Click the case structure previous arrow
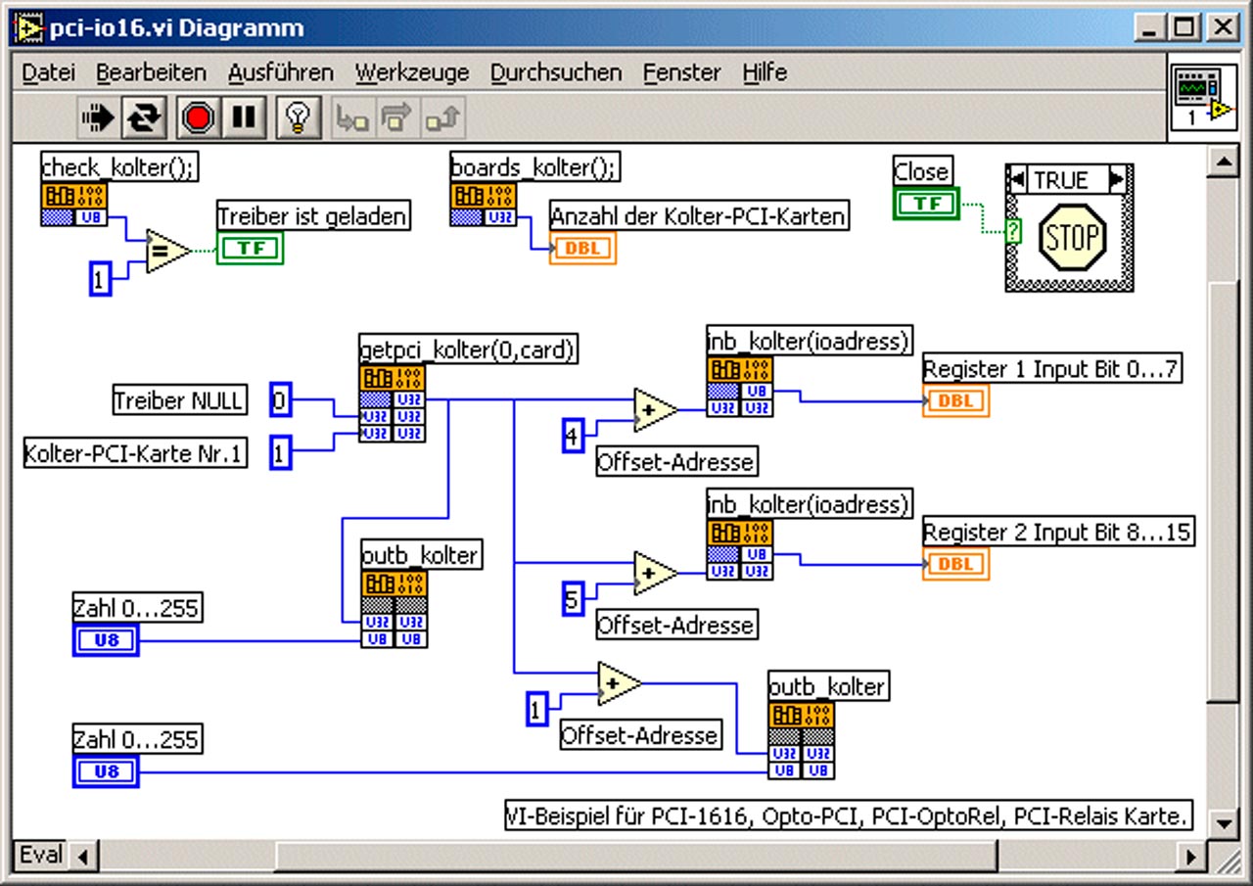The width and height of the screenshot is (1253, 886). [x=1019, y=180]
